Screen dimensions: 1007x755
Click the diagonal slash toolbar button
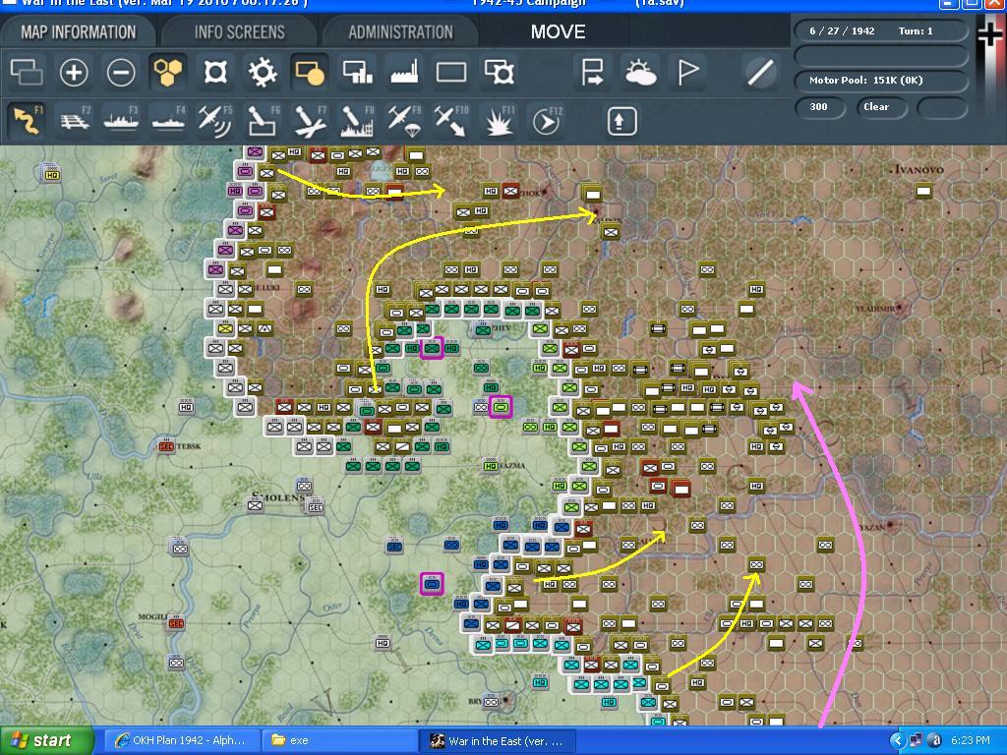760,72
